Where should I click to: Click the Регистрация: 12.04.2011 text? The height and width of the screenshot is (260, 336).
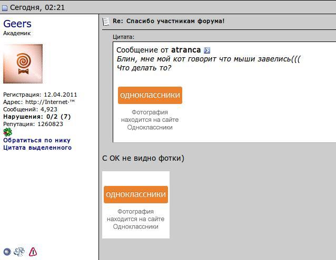(40, 95)
